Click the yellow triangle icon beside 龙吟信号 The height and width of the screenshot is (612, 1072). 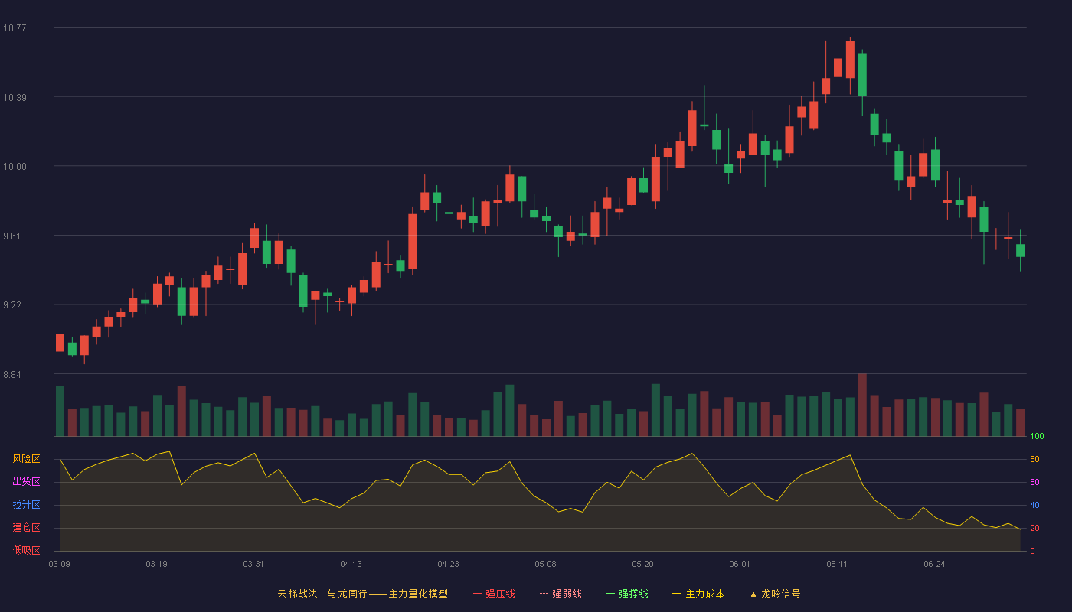[753, 594]
